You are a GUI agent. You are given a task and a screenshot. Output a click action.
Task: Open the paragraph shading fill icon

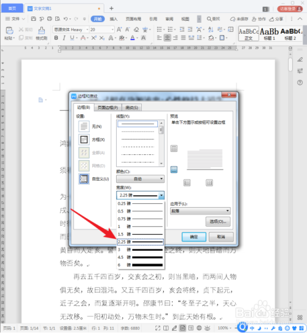tap(212, 38)
